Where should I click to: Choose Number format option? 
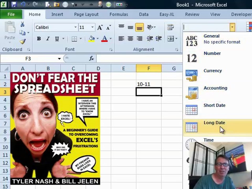click(x=217, y=58)
